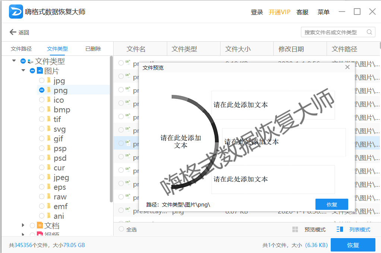Viewport: 381px width, 253px height.
Task: Click the 开通VIP link
Action: [x=279, y=12]
